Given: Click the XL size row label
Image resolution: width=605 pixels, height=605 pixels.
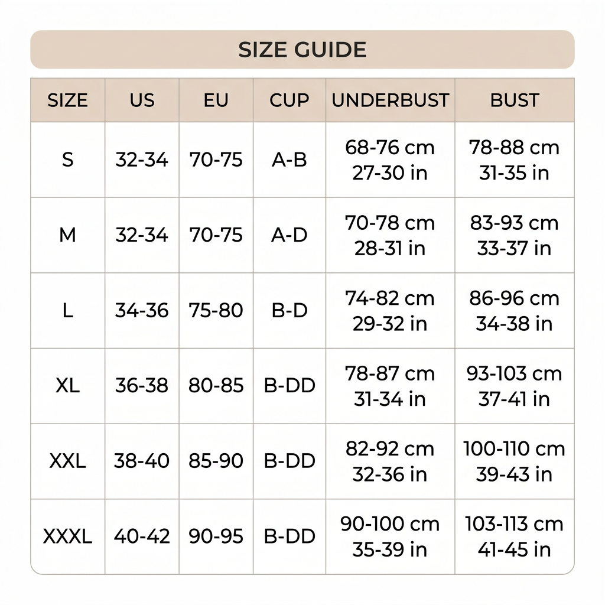Looking at the screenshot, I should 67,385.
